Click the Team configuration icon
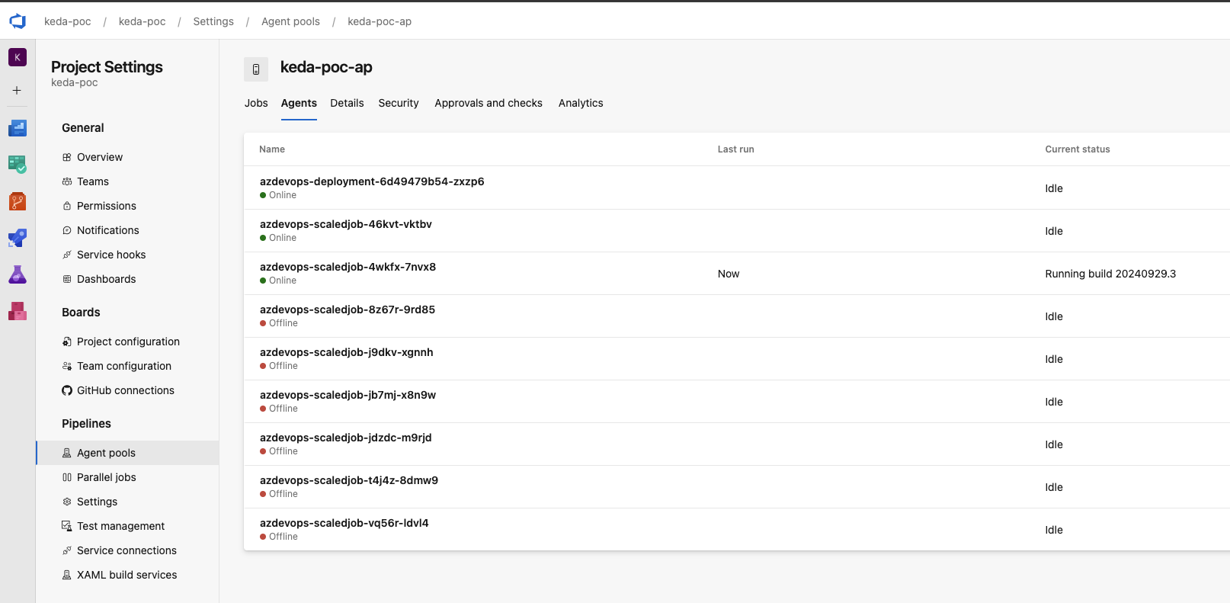 coord(67,366)
